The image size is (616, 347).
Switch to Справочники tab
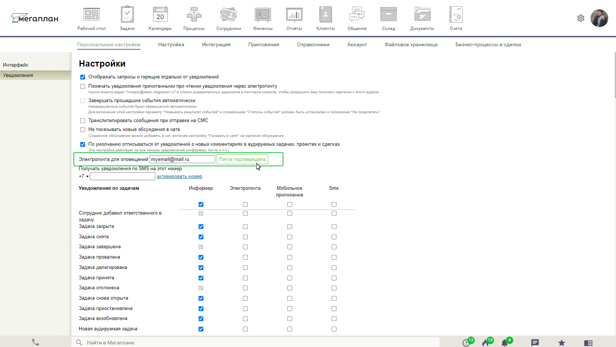tap(313, 44)
